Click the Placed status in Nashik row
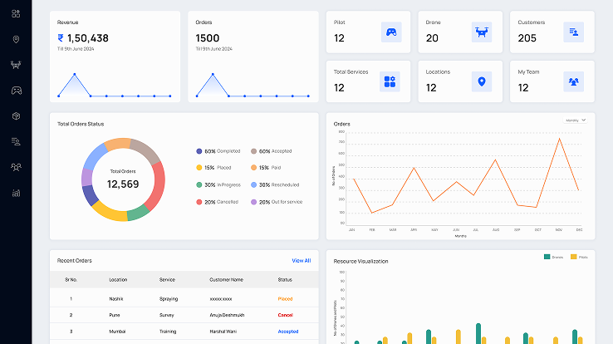The width and height of the screenshot is (613, 344). (285, 299)
